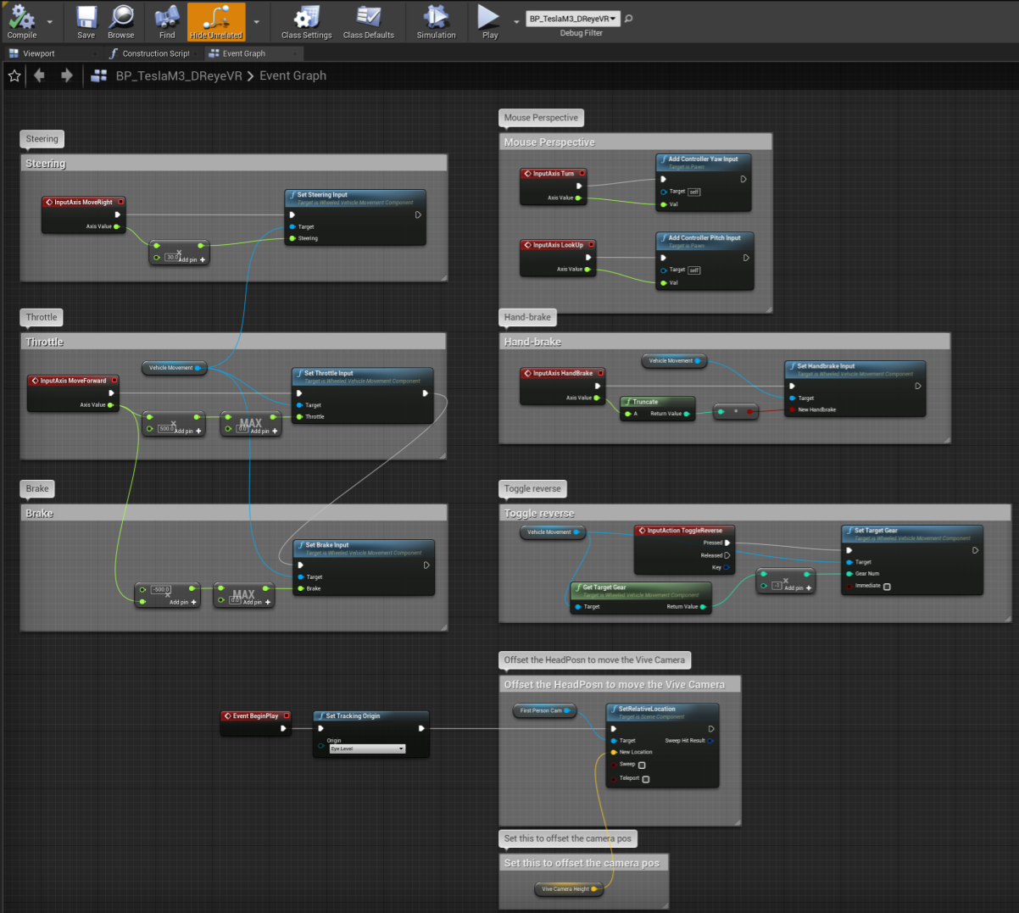Edit 500.0 value in Throttle multiply node
The image size is (1019, 913).
[x=166, y=429]
